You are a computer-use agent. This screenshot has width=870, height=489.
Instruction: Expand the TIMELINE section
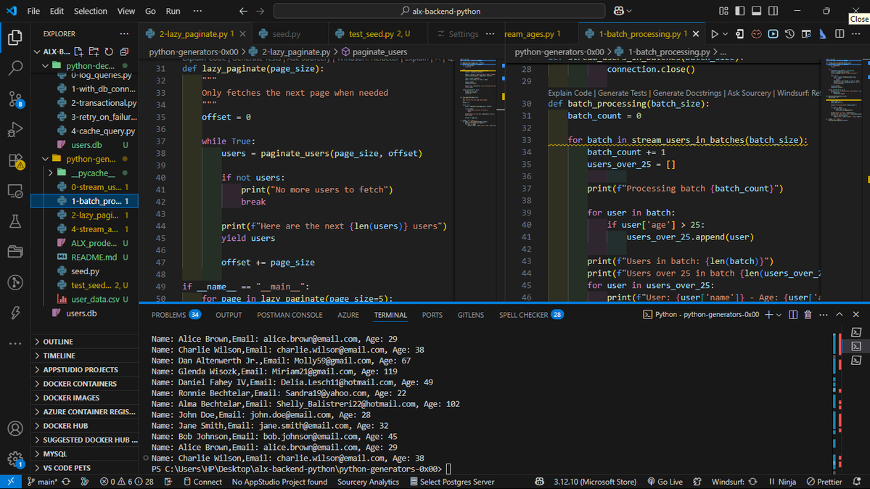[84, 356]
